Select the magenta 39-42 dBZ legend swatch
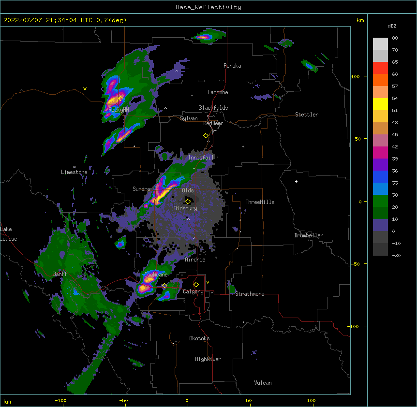The image size is (417, 407). [380, 152]
